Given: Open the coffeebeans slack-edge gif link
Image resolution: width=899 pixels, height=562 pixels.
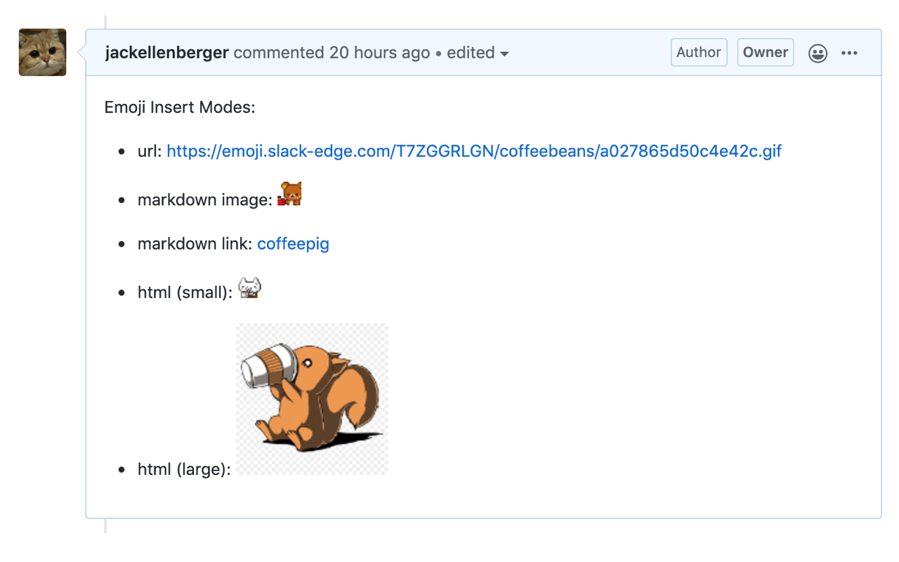Looking at the screenshot, I should pos(473,150).
